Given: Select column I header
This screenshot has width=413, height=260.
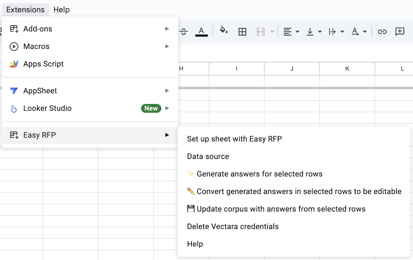Looking at the screenshot, I should pyautogui.click(x=237, y=69).
